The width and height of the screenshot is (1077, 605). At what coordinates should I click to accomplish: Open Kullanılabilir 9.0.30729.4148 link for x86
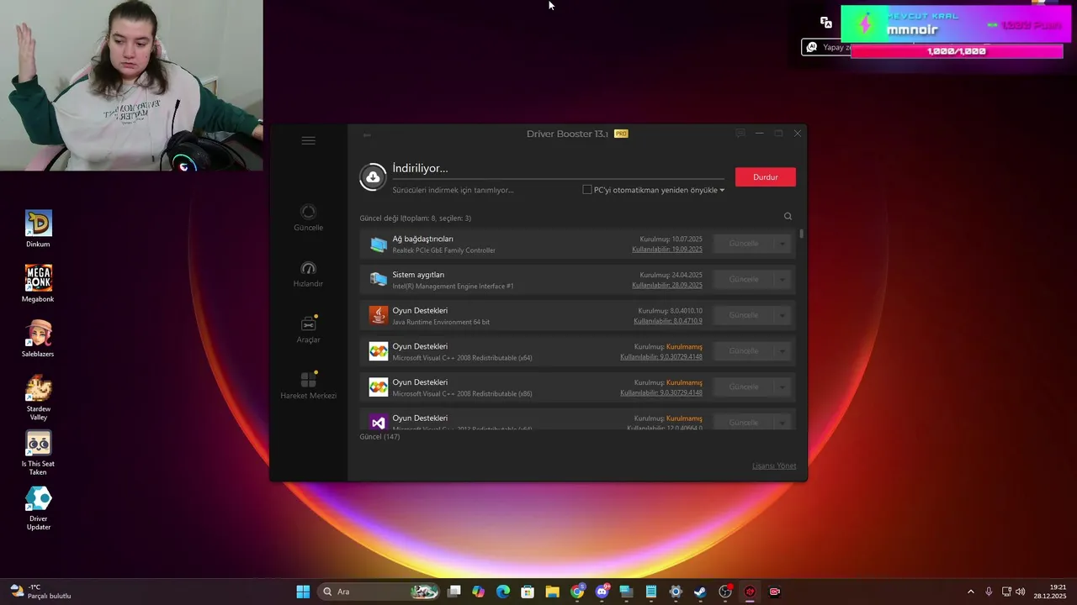[661, 392]
